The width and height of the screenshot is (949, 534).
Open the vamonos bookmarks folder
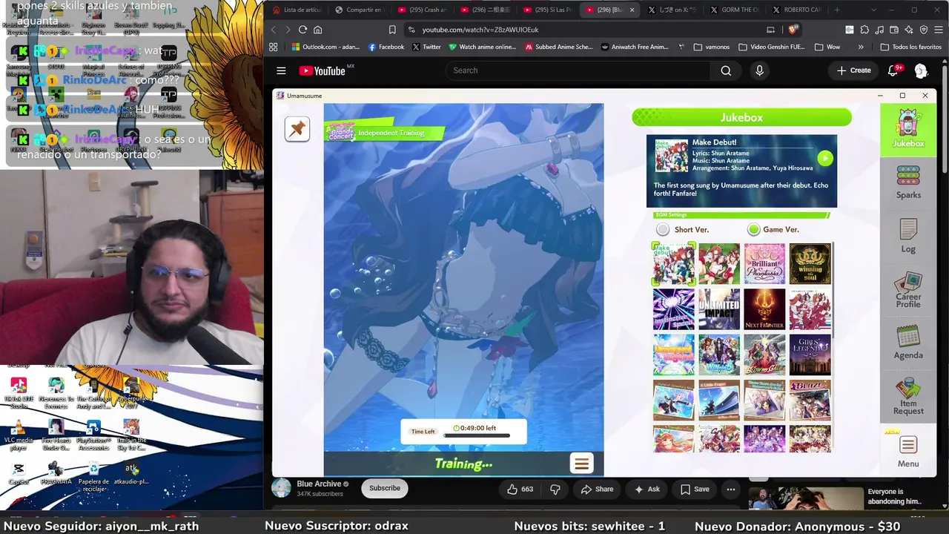[x=712, y=47]
